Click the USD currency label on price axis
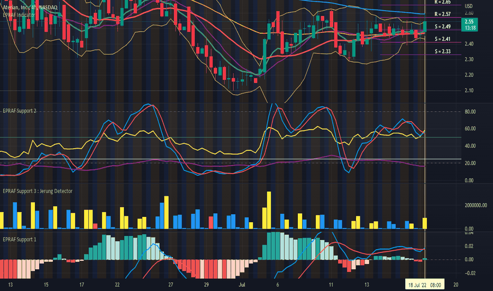 click(469, 6)
